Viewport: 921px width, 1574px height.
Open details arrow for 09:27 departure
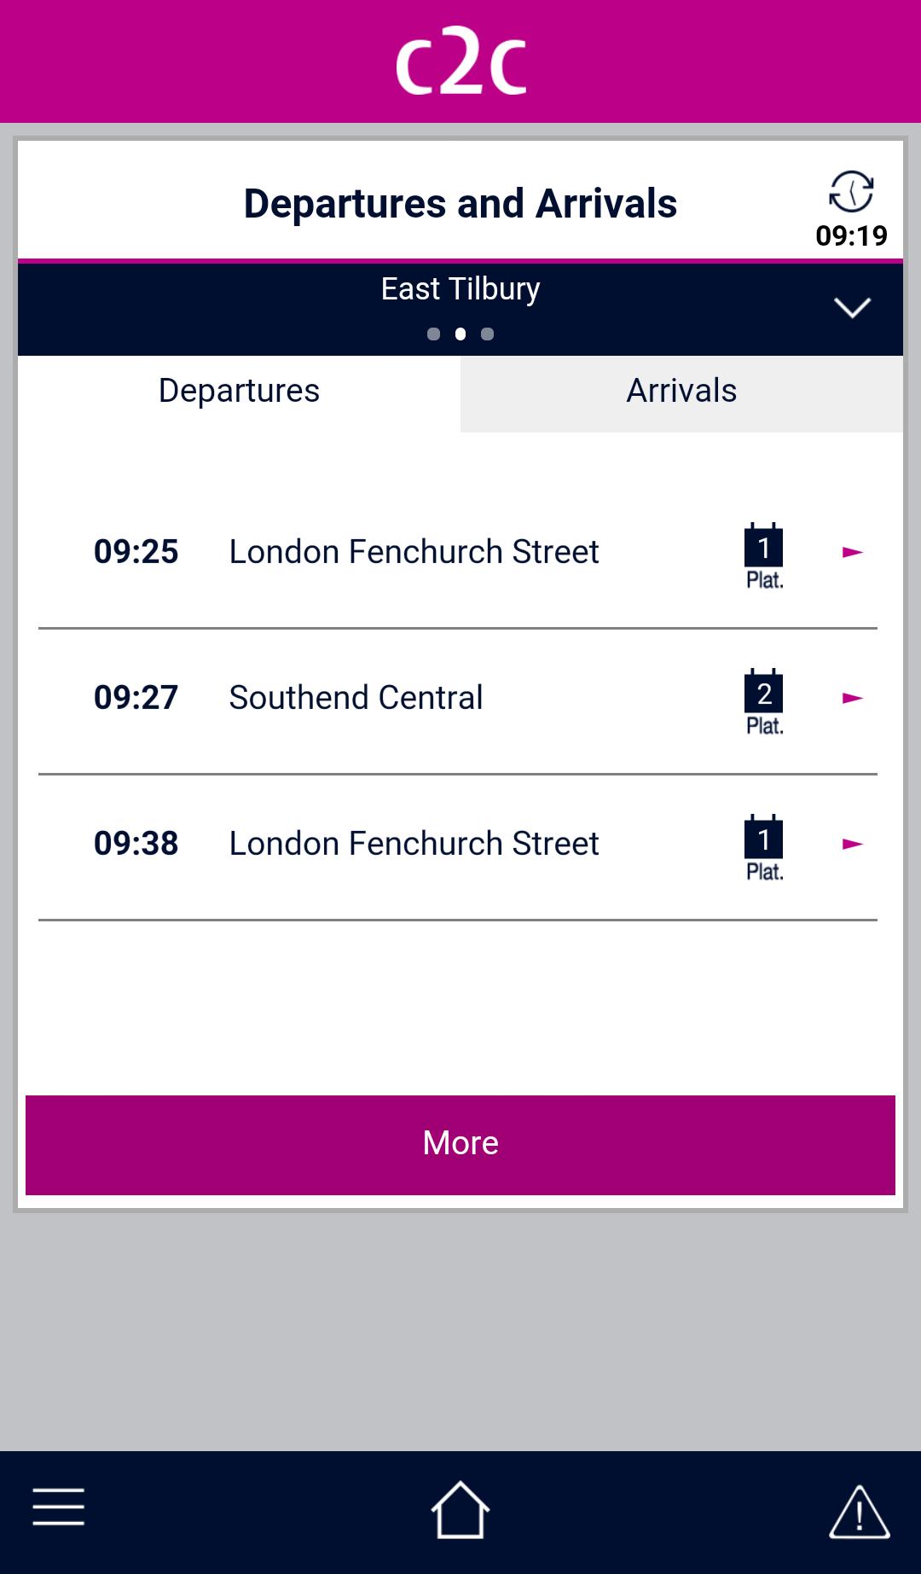pyautogui.click(x=852, y=699)
